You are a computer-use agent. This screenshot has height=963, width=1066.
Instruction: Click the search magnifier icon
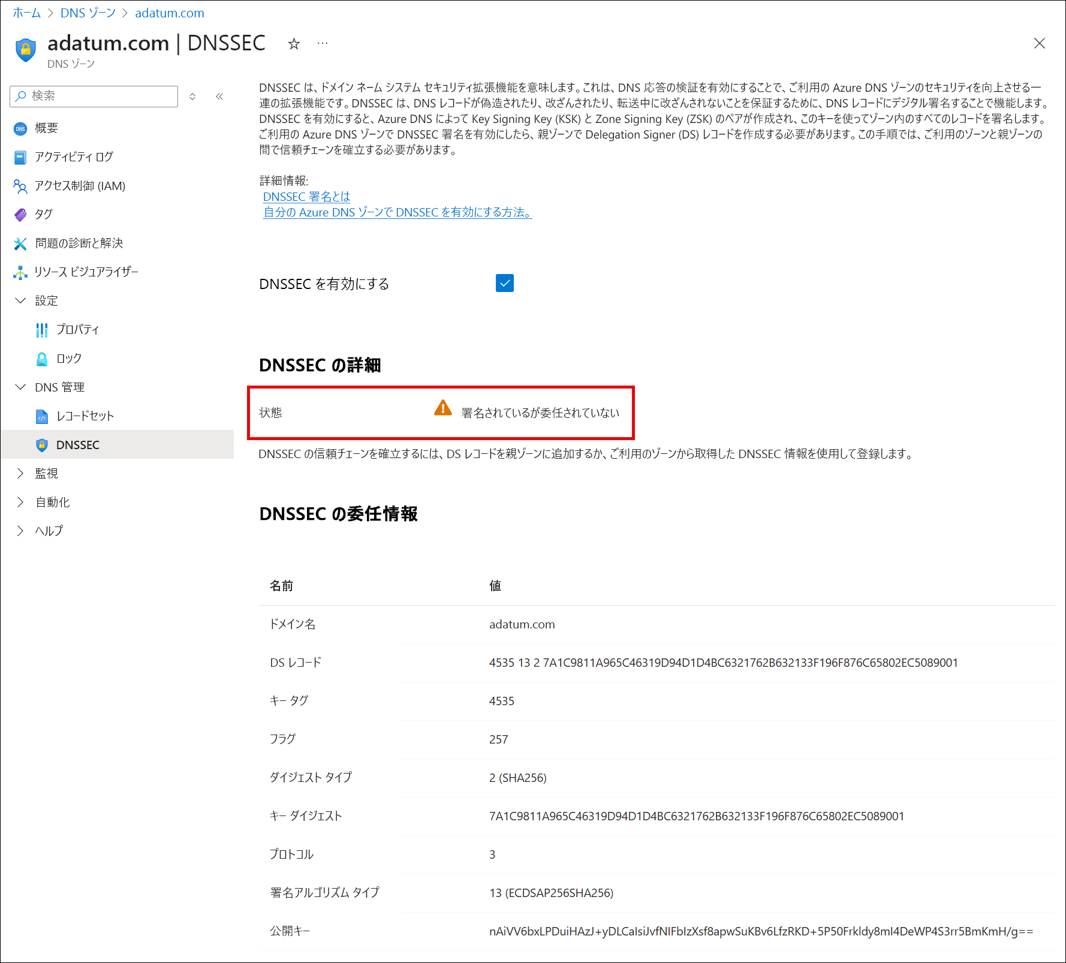pyautogui.click(x=21, y=96)
